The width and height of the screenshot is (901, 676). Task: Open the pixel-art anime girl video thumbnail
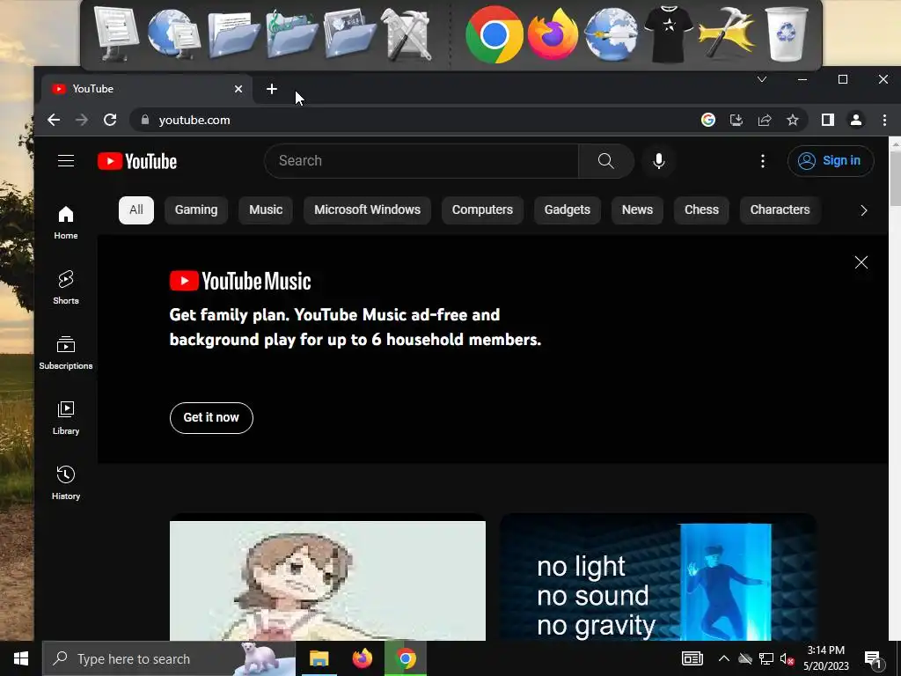tap(327, 581)
